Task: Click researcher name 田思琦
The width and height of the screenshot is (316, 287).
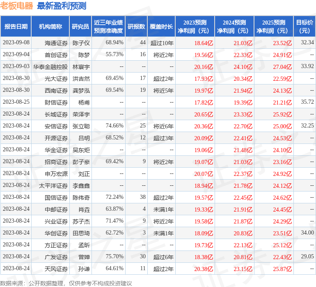Action: 81,233
